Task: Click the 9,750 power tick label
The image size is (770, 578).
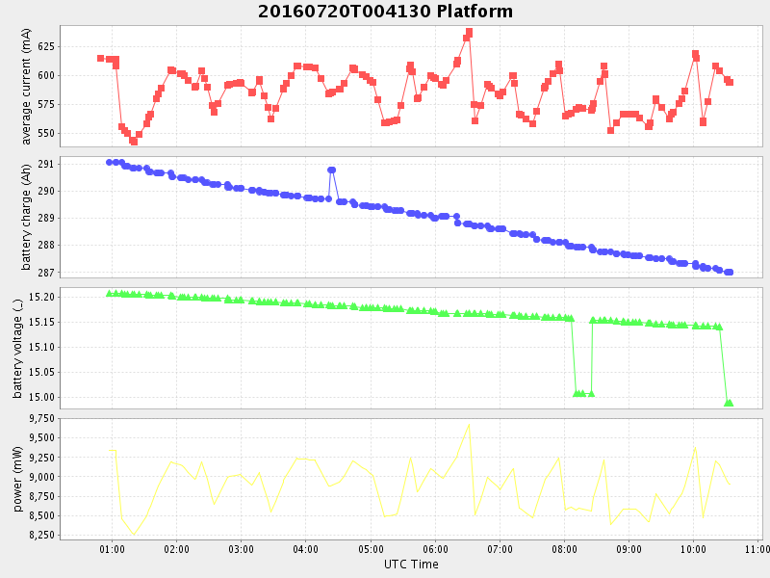Action: coord(39,418)
